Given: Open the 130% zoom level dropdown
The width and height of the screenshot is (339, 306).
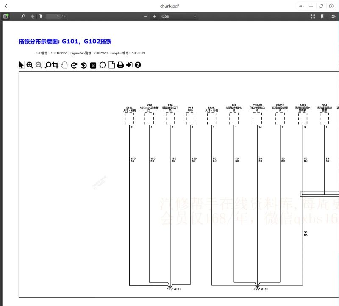Looking at the screenshot, I should [x=178, y=16].
